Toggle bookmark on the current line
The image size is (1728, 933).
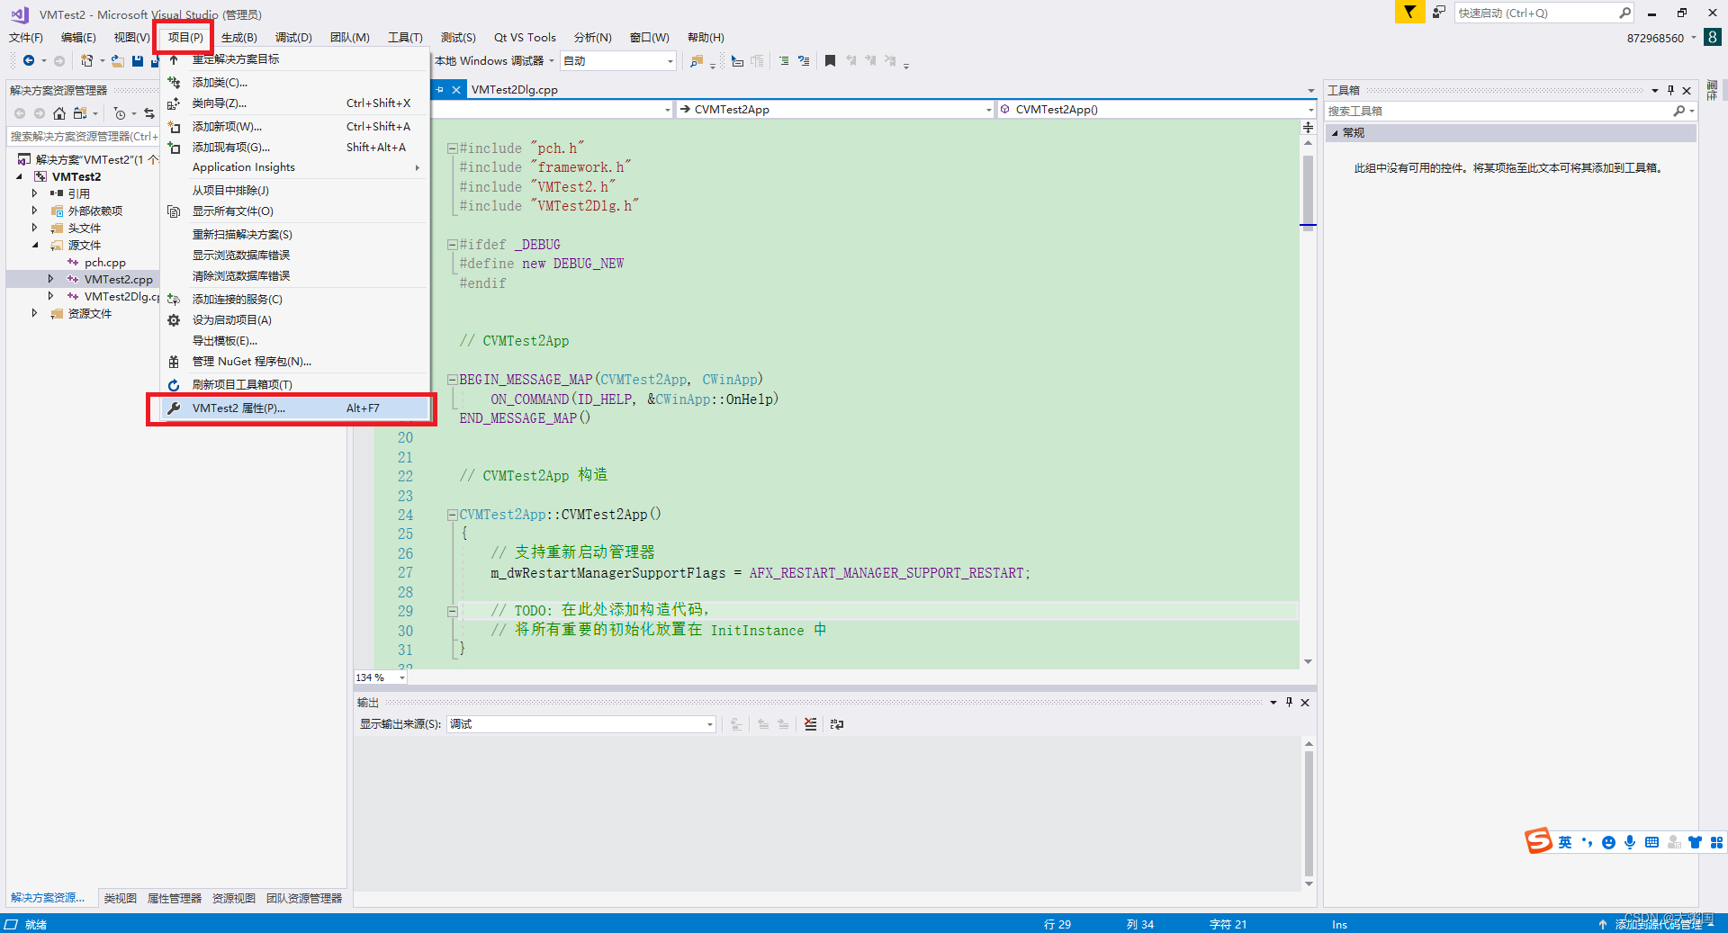(x=830, y=61)
